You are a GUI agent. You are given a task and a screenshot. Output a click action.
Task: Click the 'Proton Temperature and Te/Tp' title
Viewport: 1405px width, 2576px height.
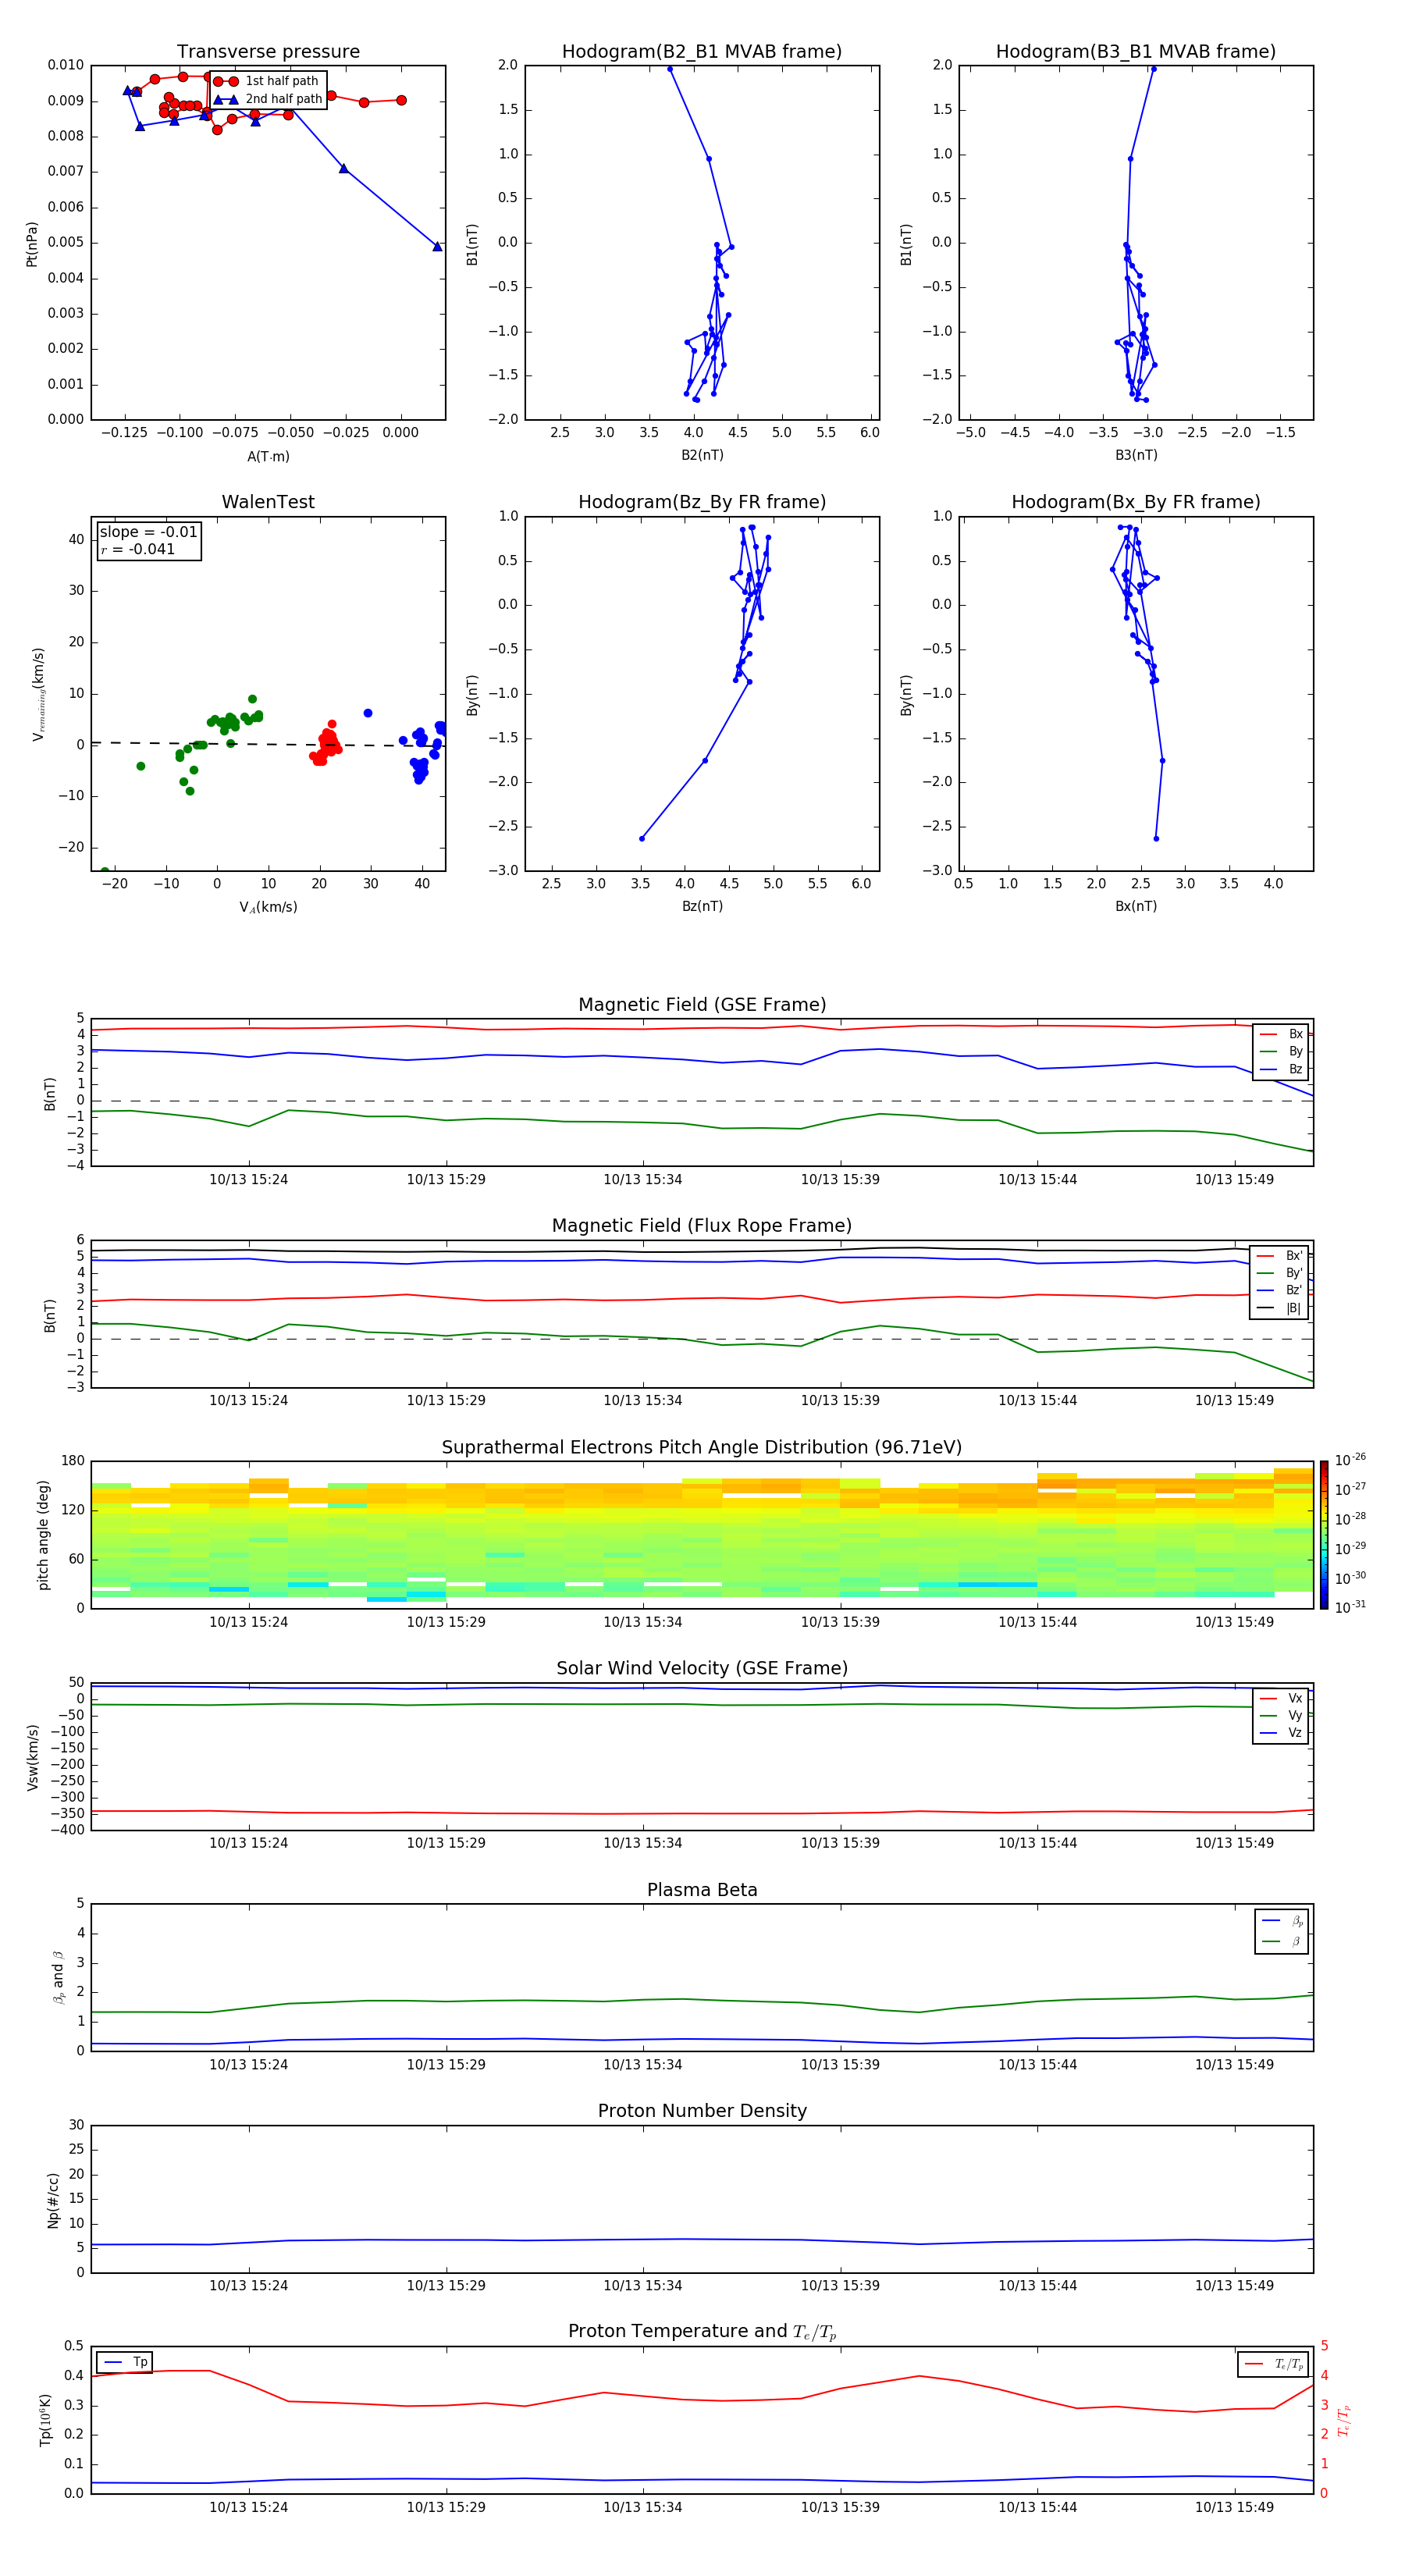pos(702,2332)
